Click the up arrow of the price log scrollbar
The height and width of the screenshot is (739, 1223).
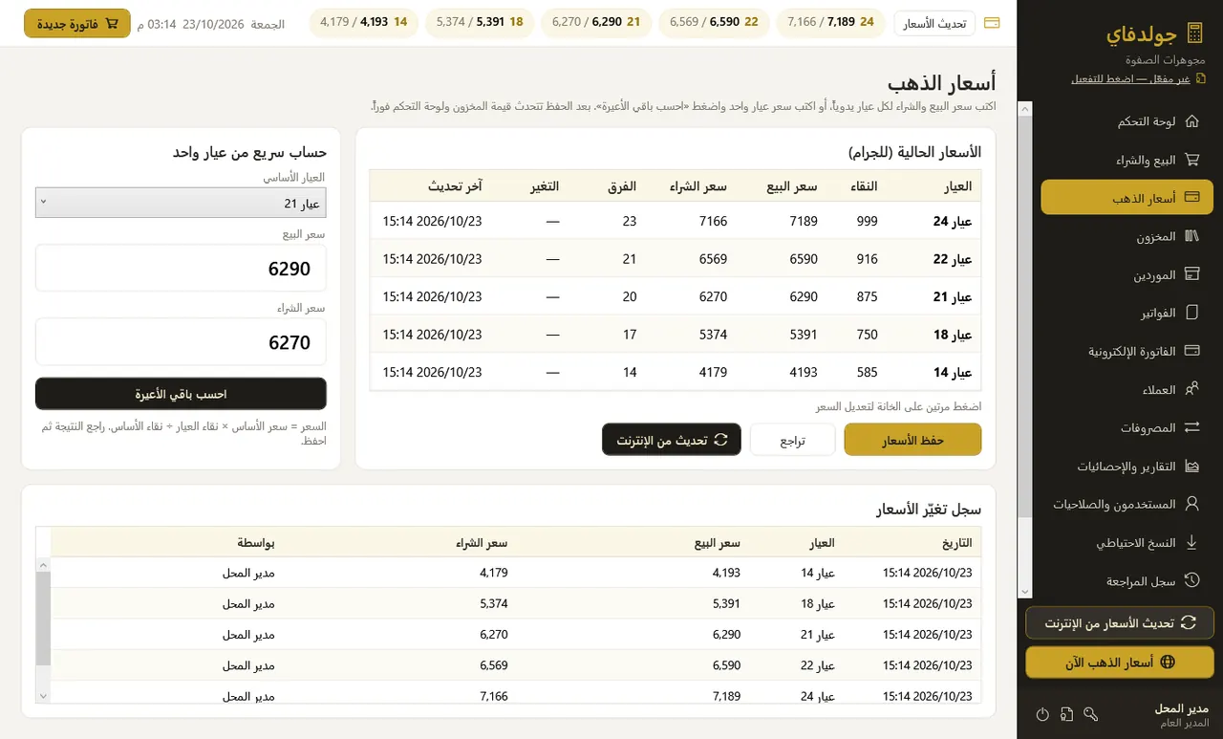(x=43, y=564)
